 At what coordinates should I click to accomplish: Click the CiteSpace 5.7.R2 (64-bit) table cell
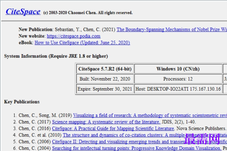click(x=105, y=69)
